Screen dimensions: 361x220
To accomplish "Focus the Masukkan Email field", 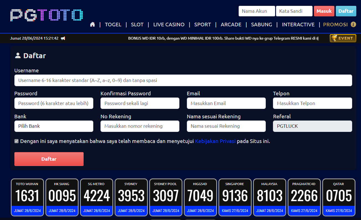I will (x=226, y=103).
